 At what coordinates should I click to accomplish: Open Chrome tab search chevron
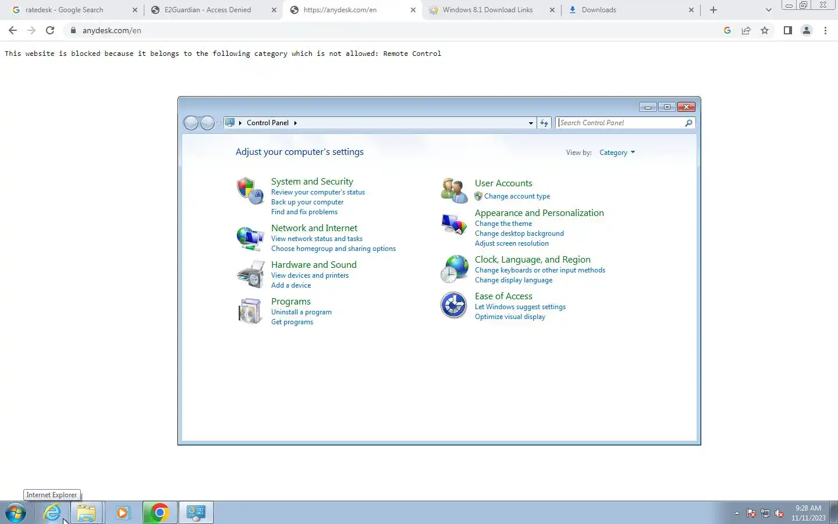click(x=768, y=10)
